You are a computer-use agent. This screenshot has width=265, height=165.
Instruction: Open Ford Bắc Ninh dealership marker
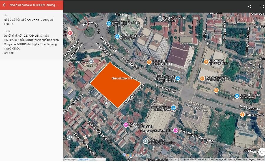237,96
